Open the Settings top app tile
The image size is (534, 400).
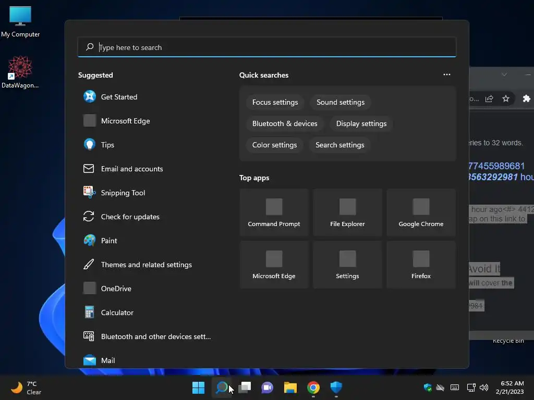(347, 265)
